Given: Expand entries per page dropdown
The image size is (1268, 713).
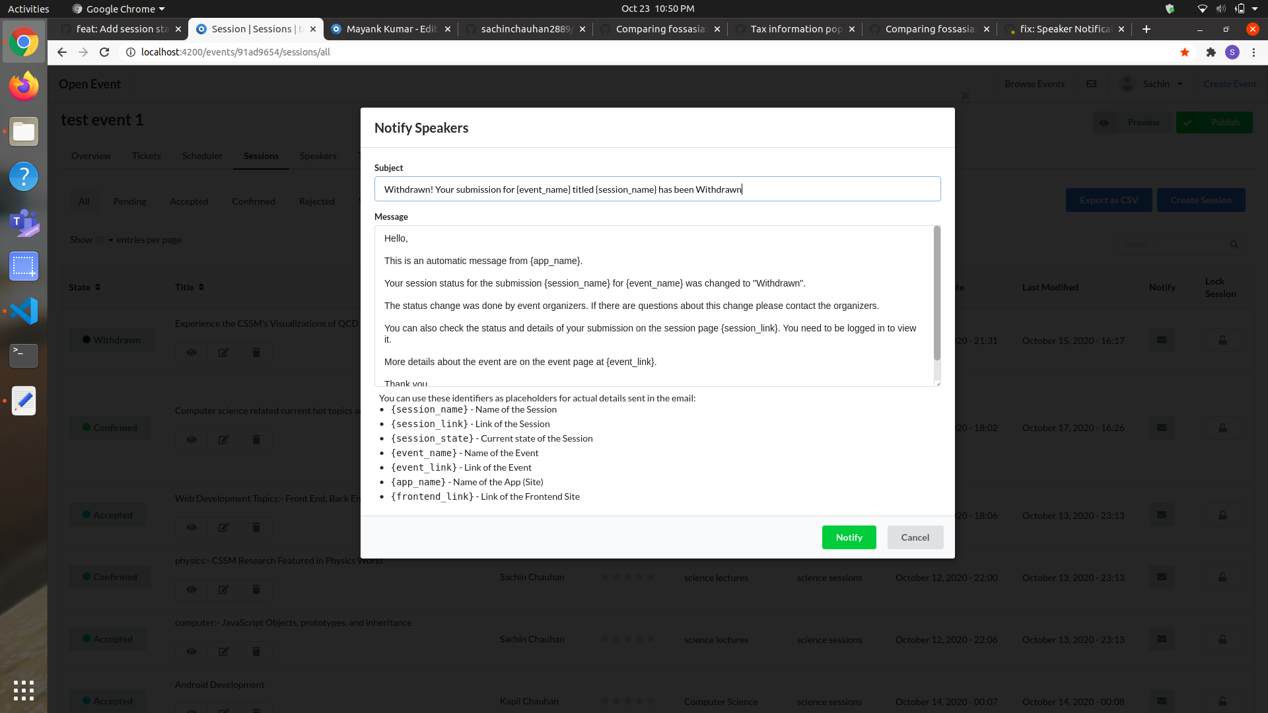Looking at the screenshot, I should coord(104,240).
